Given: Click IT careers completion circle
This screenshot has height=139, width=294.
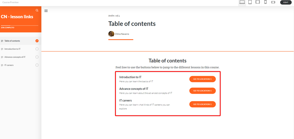Looking at the screenshot, I should [x=37, y=65].
